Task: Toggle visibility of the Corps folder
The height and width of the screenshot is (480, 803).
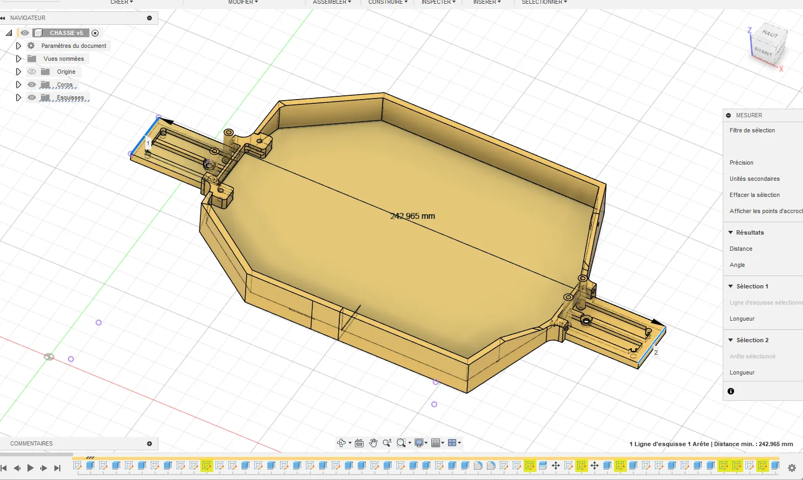Action: click(x=32, y=84)
